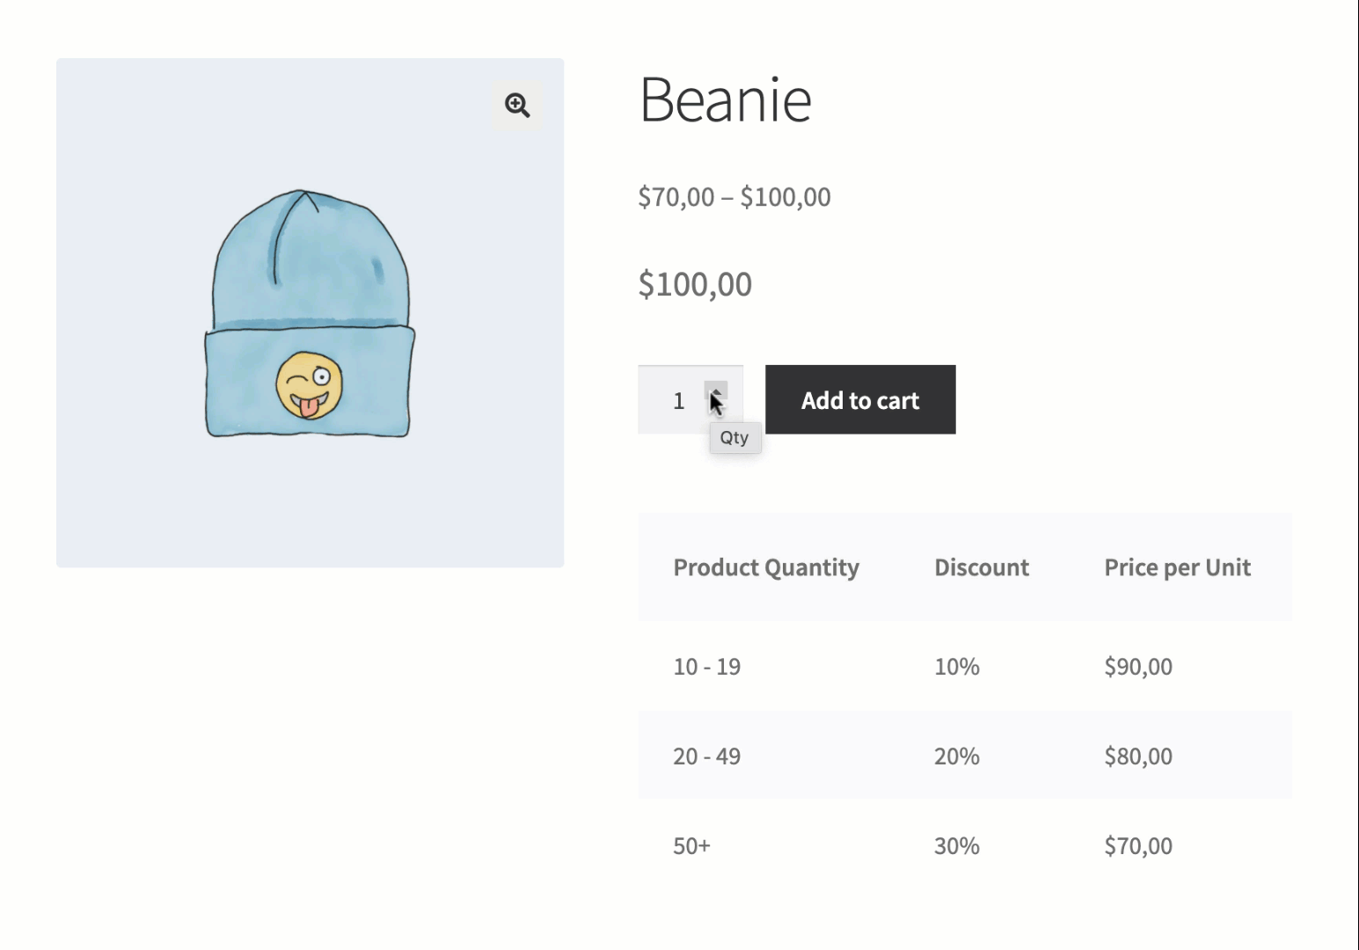Click the $90,00 unit price cell

(x=1137, y=667)
